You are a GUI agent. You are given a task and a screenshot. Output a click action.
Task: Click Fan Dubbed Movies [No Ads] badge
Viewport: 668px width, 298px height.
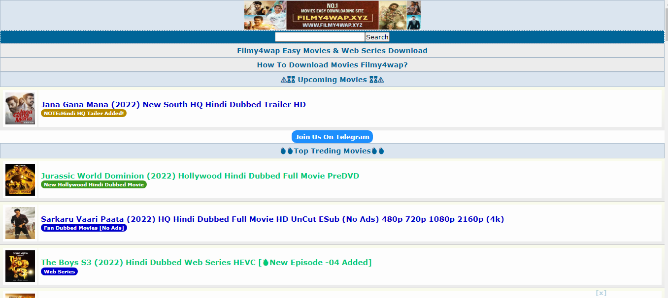(84, 228)
